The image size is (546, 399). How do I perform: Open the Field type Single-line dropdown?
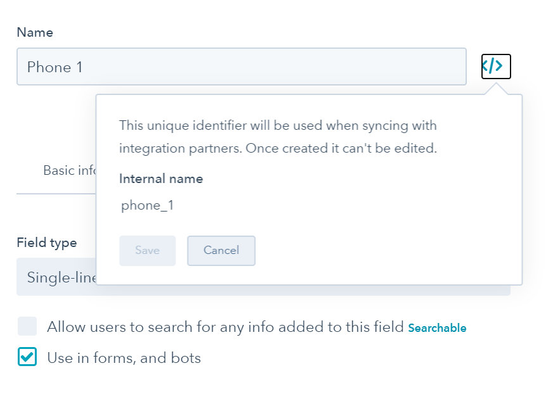point(263,277)
